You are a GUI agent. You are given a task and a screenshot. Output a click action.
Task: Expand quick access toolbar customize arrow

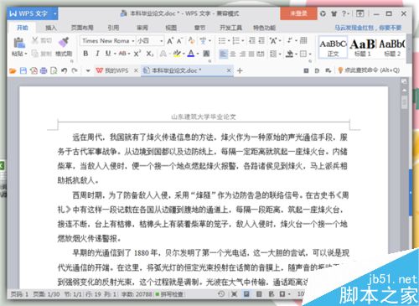point(88,70)
